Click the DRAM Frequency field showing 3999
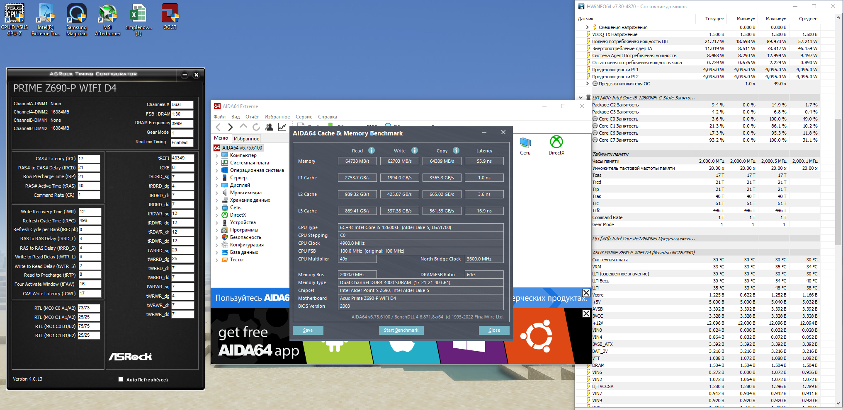843x410 pixels. 182,123
